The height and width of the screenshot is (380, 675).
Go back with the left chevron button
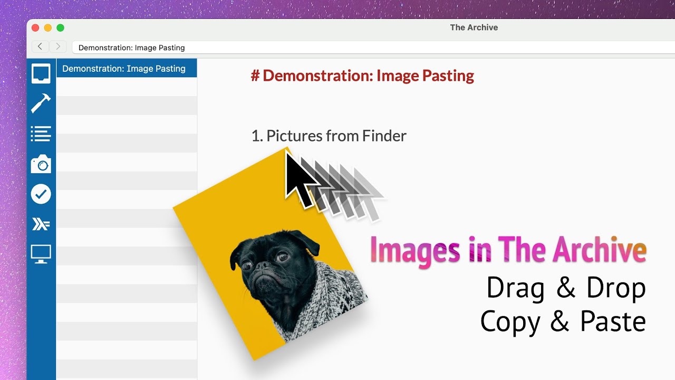[40, 47]
